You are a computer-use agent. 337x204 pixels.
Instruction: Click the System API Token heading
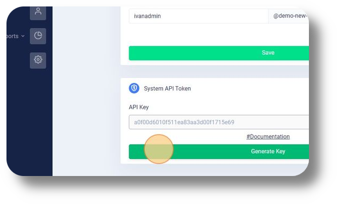(x=167, y=88)
